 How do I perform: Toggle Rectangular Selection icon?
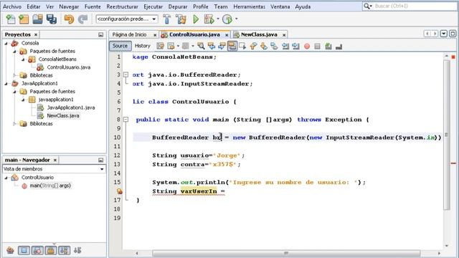[242, 46]
